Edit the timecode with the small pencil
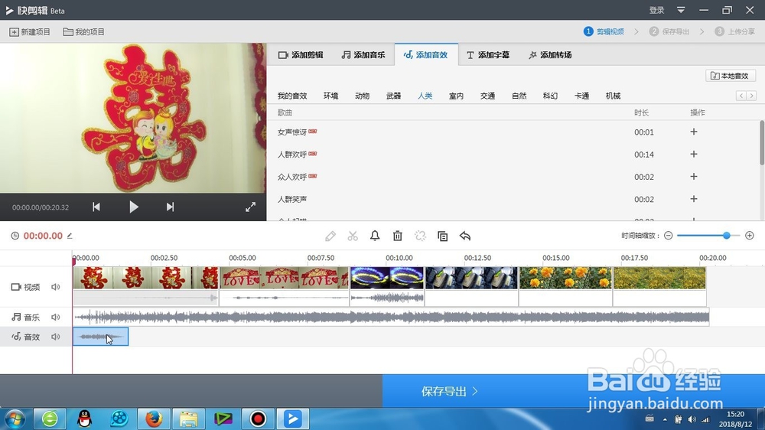 pos(70,236)
